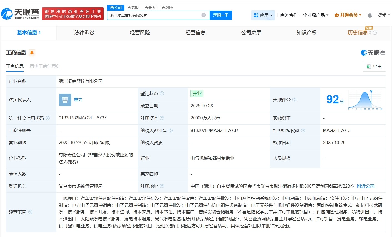
Task: Clear the search box using the X icon
Action: pos(203,15)
